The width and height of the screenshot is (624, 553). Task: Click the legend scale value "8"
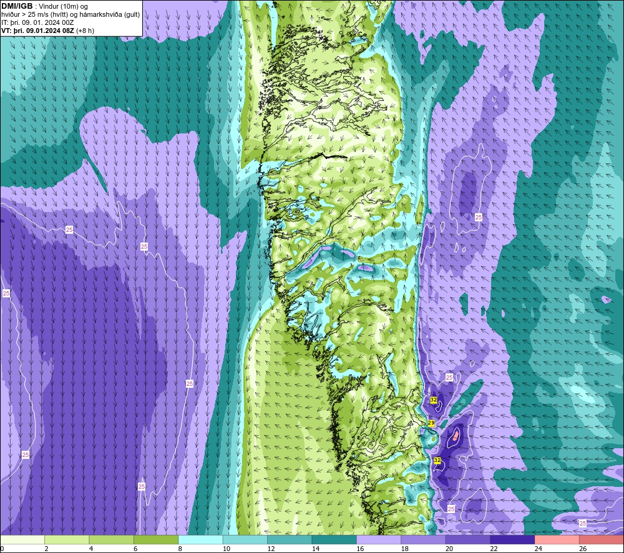[x=180, y=549]
